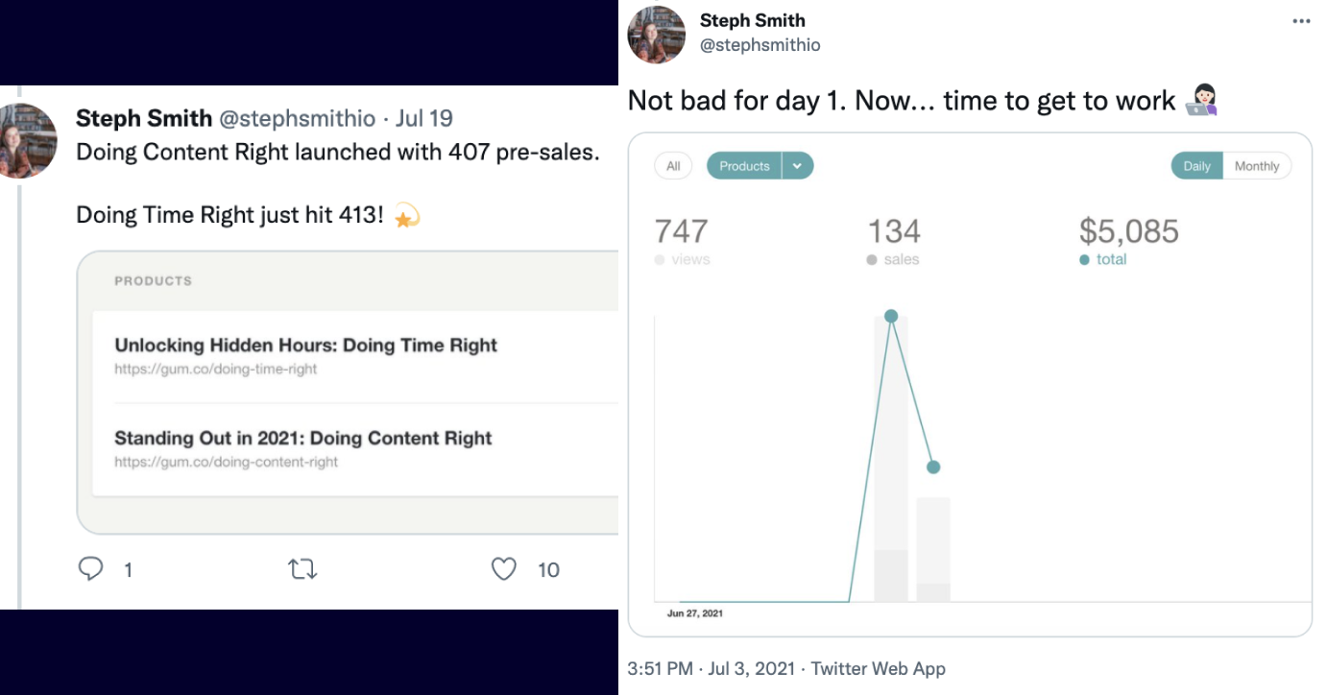The width and height of the screenshot is (1327, 695).
Task: Open Steph Smith's avatar on the right tweet
Action: click(656, 34)
